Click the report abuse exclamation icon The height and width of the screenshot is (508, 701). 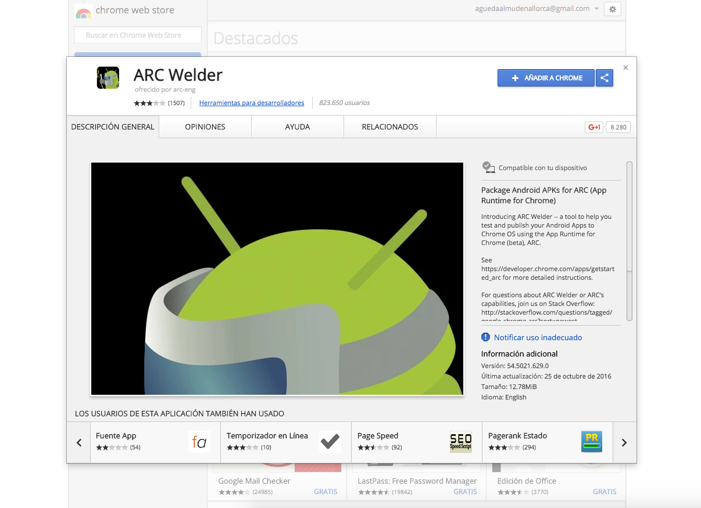486,337
